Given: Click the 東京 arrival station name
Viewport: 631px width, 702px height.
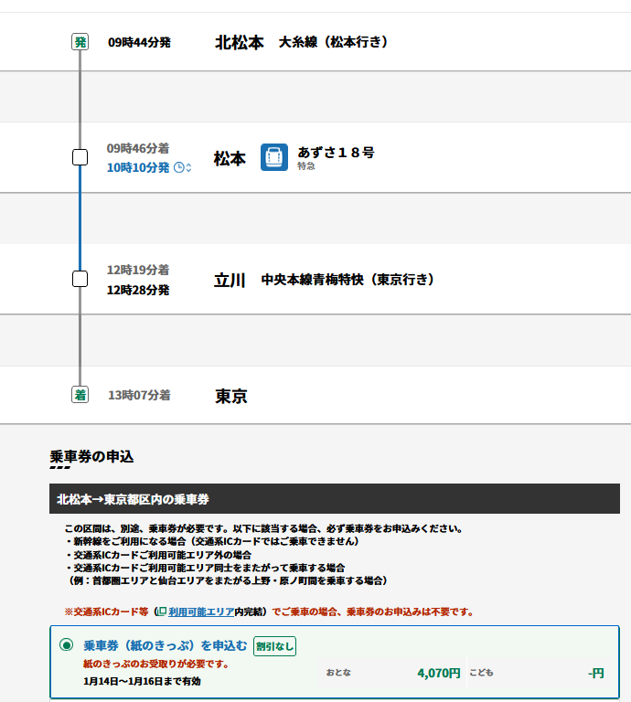Looking at the screenshot, I should pyautogui.click(x=231, y=396).
